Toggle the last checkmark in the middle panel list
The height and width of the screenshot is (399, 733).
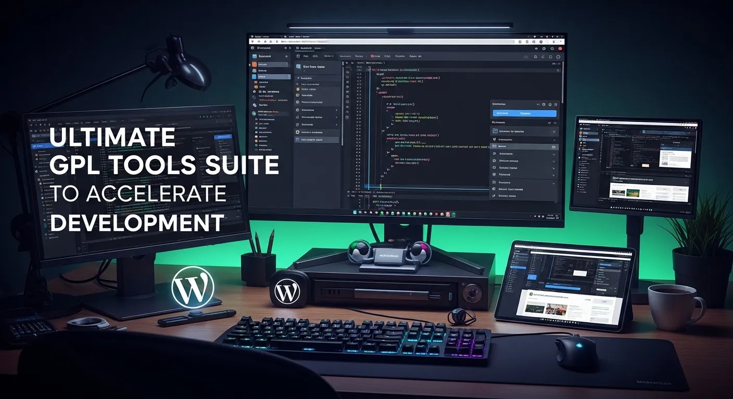(337, 125)
